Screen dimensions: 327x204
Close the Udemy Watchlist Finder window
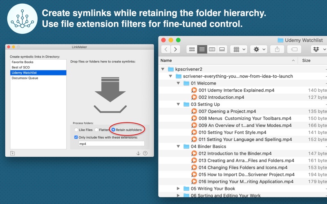tap(163, 40)
